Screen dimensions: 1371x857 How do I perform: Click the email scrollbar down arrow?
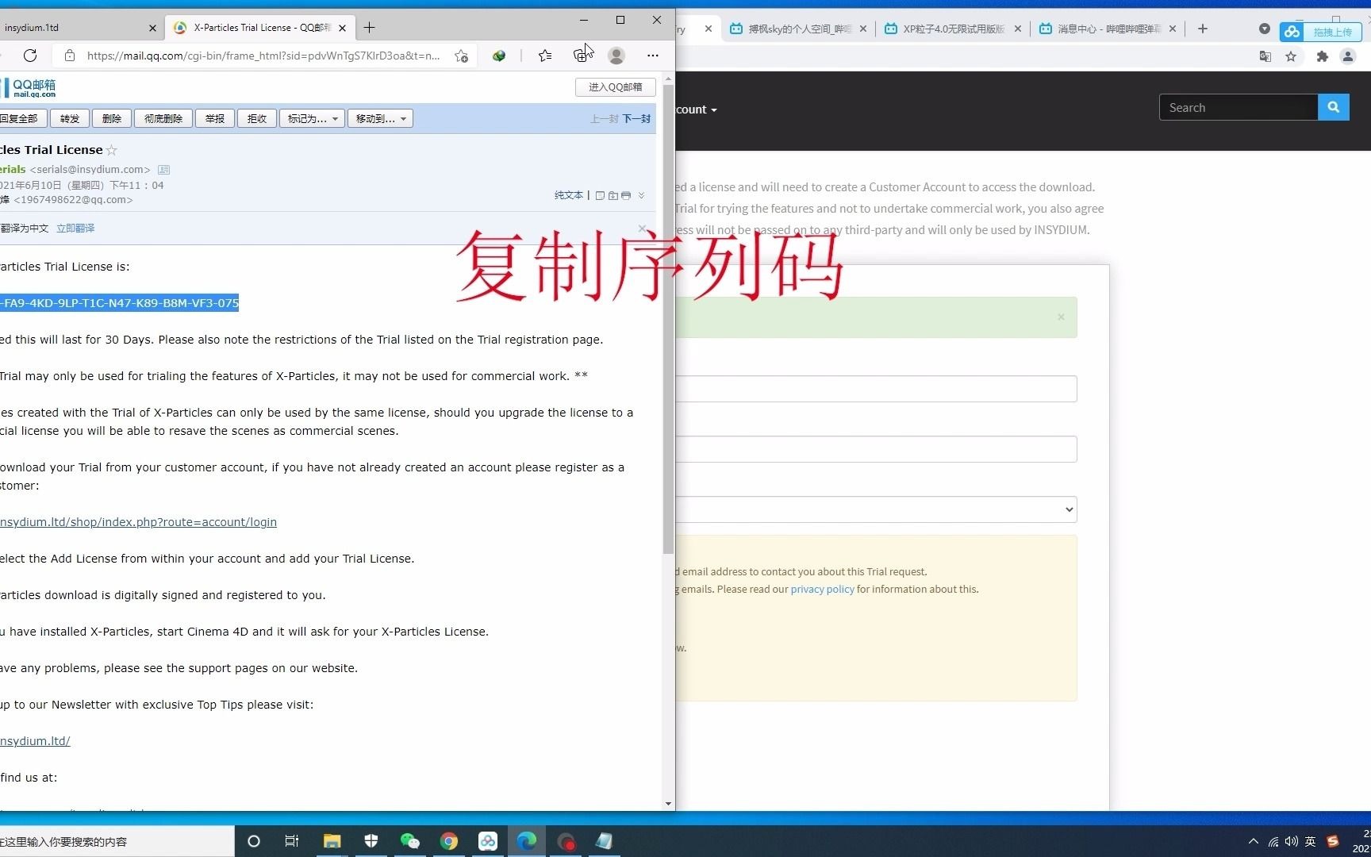pos(668,804)
